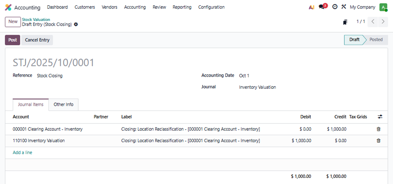Click the bookmark icon beside the pager
Viewport: 393px width, 184px height.
pyautogui.click(x=345, y=22)
